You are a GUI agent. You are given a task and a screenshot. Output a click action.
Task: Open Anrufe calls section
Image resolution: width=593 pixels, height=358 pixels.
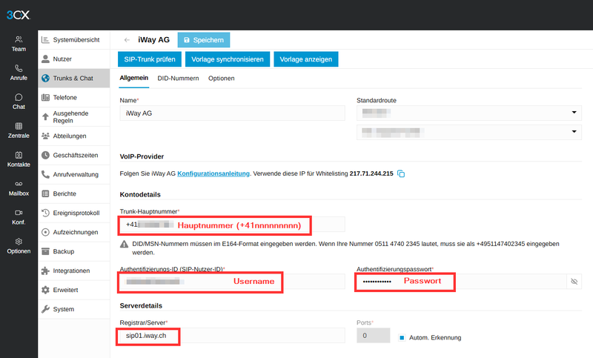click(x=19, y=73)
